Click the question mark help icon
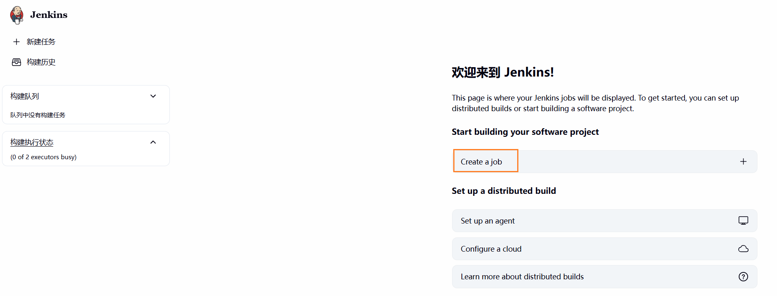The height and width of the screenshot is (296, 777). (743, 277)
